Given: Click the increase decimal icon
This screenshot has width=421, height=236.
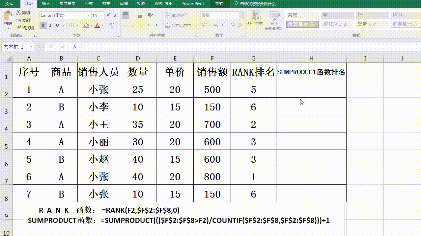Looking at the screenshot, I should [232, 25].
